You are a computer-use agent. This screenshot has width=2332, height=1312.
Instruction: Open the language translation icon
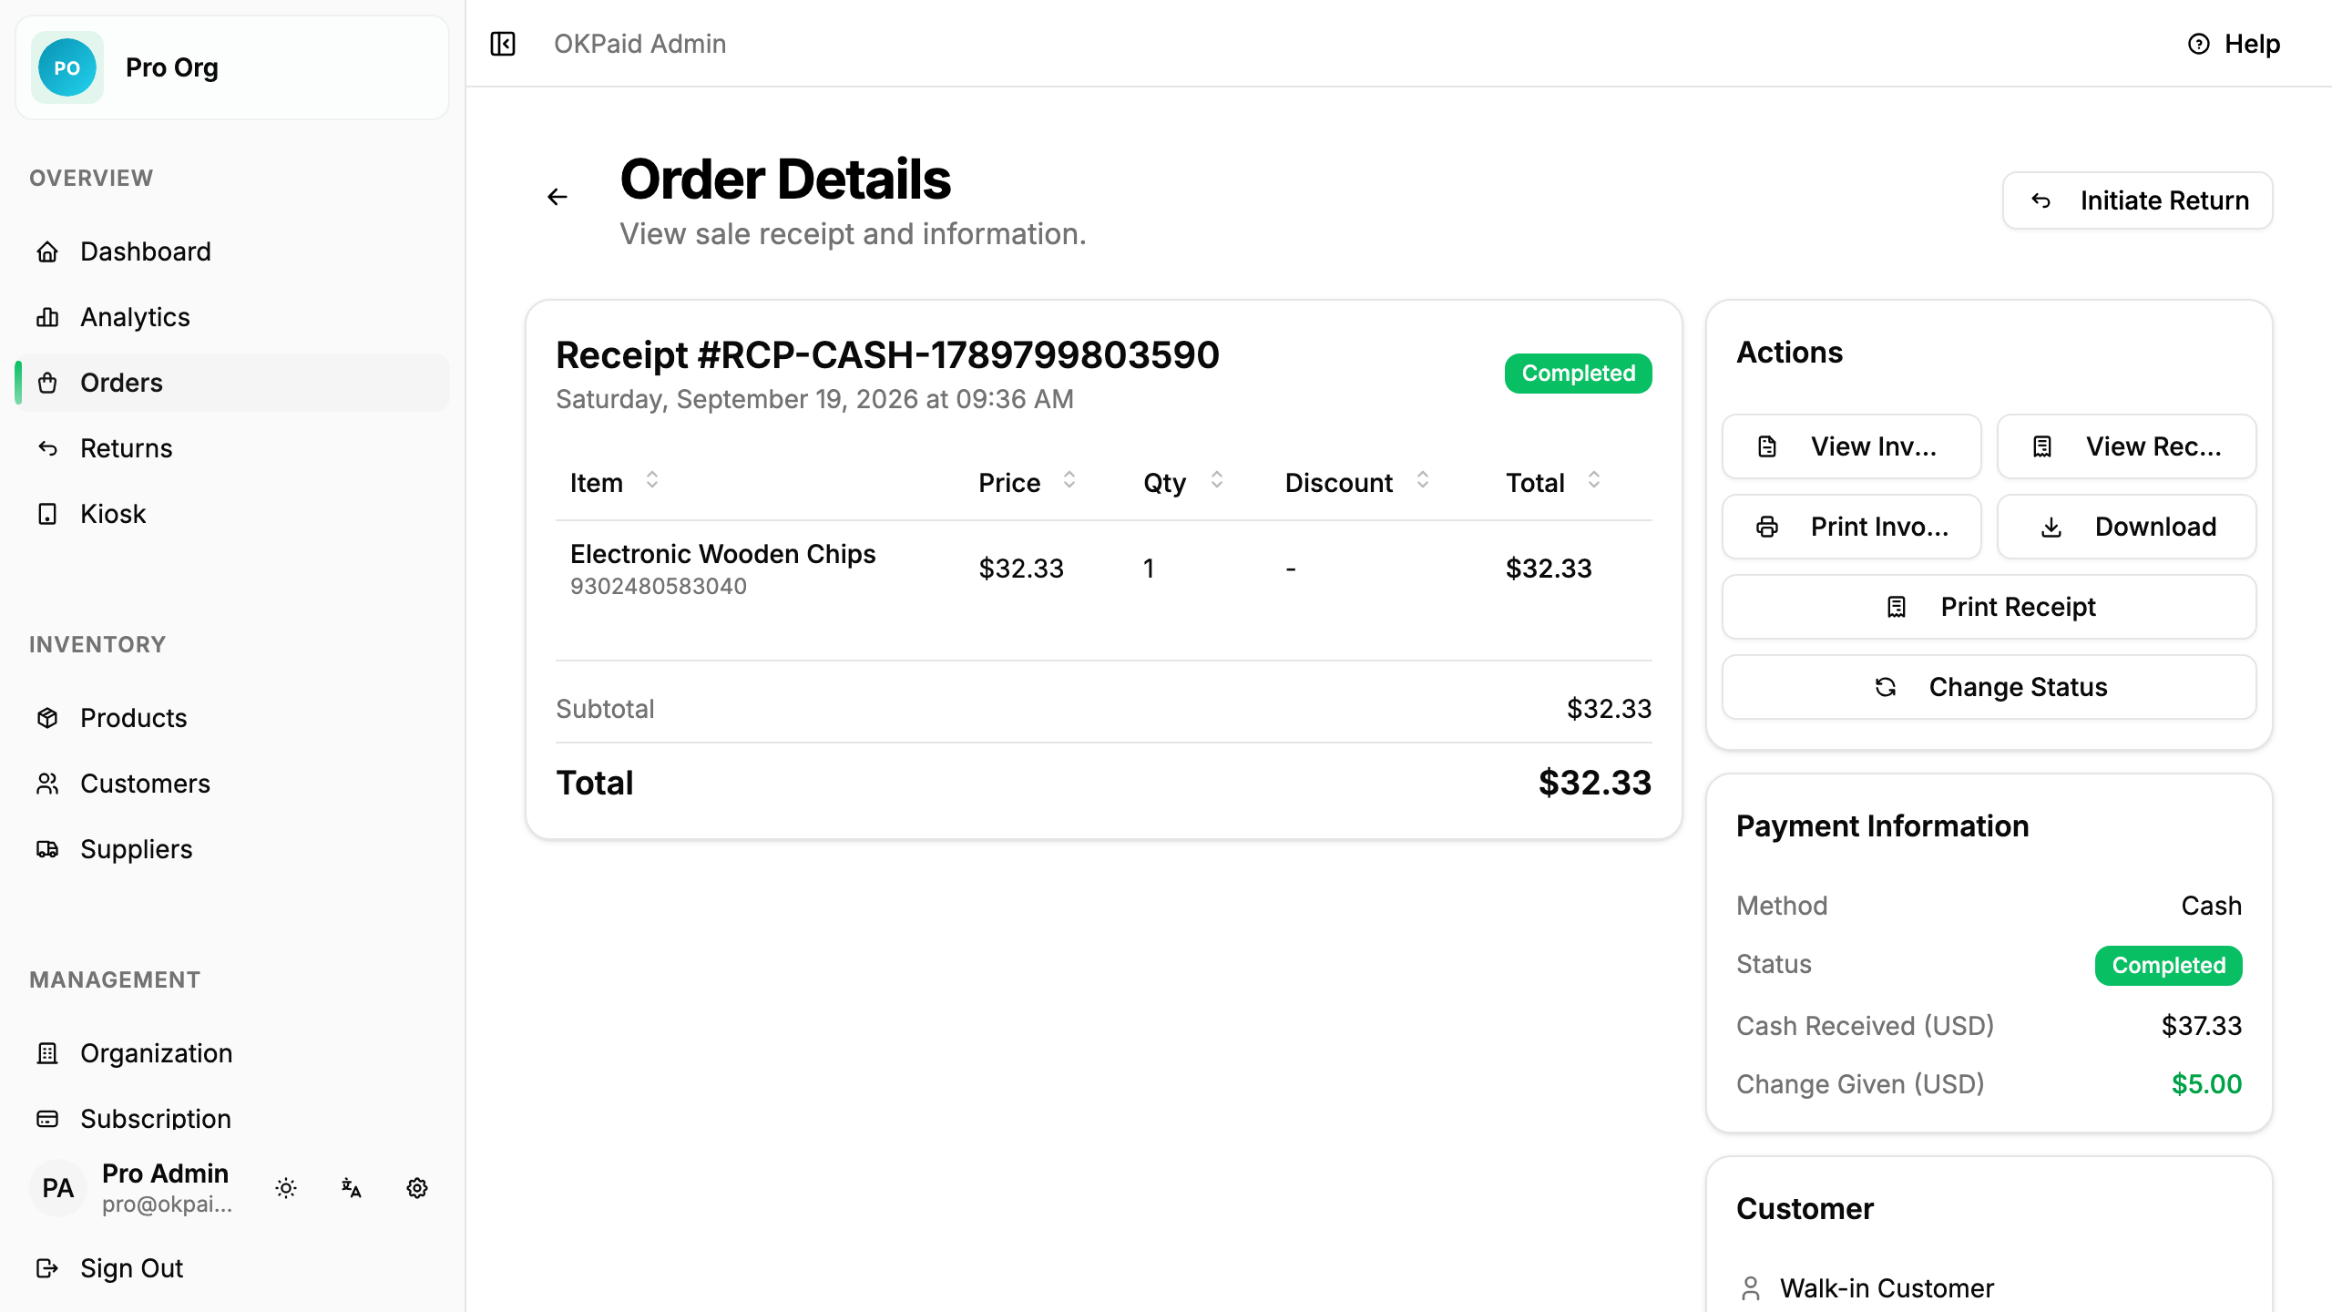[x=352, y=1188]
